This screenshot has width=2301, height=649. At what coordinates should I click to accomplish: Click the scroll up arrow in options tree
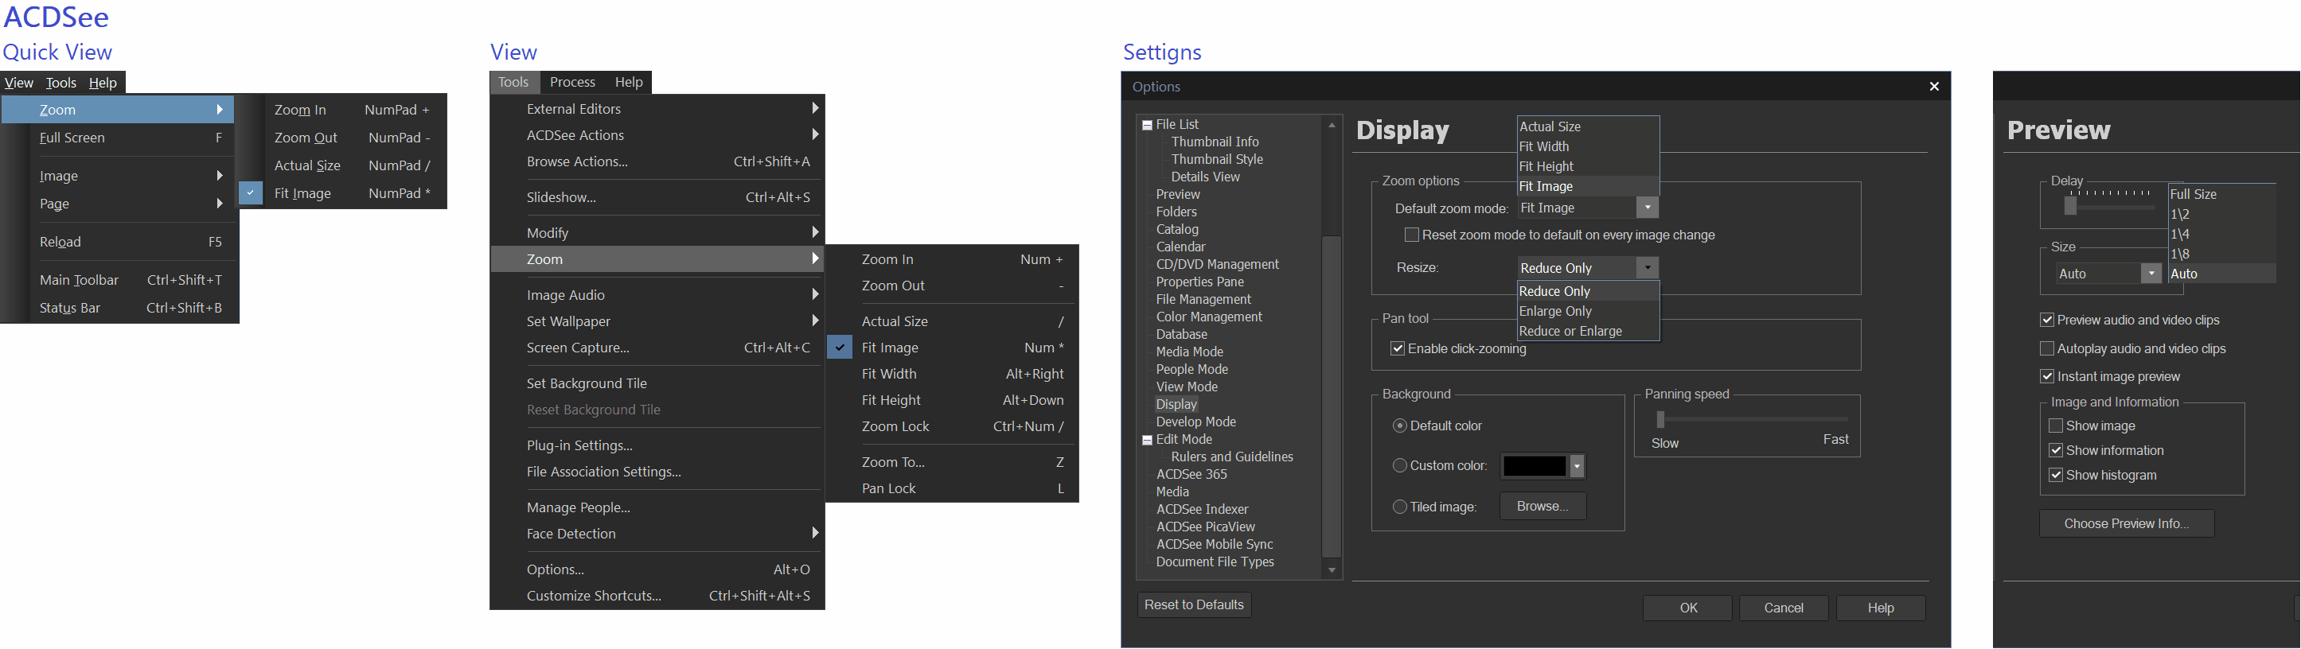(x=1331, y=125)
